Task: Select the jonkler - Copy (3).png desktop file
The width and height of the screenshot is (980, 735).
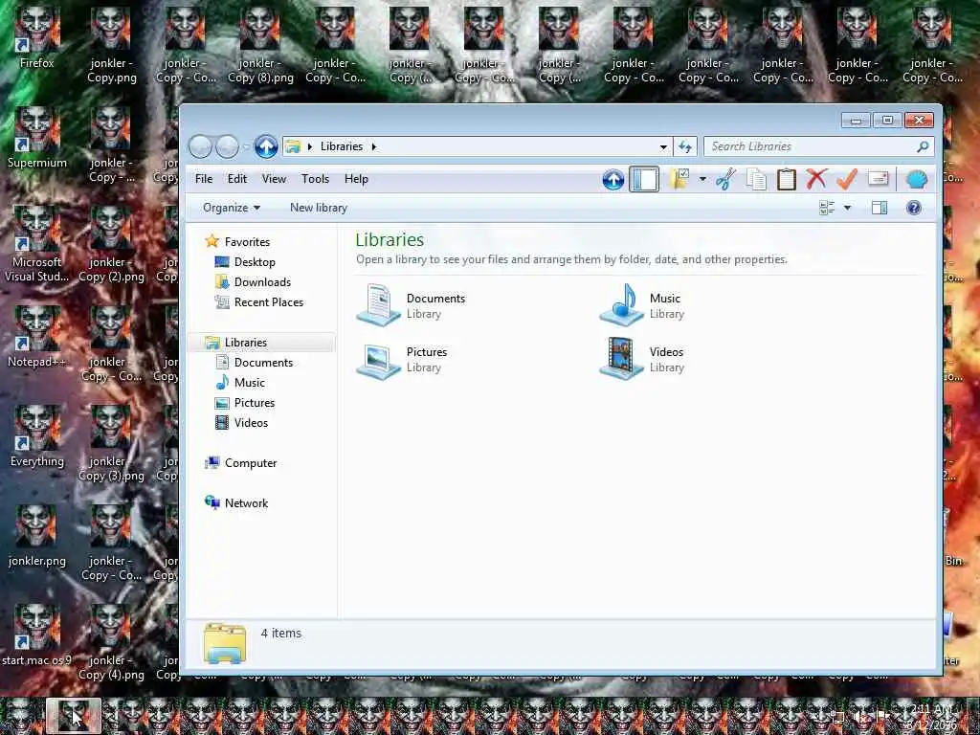Action: [x=111, y=443]
